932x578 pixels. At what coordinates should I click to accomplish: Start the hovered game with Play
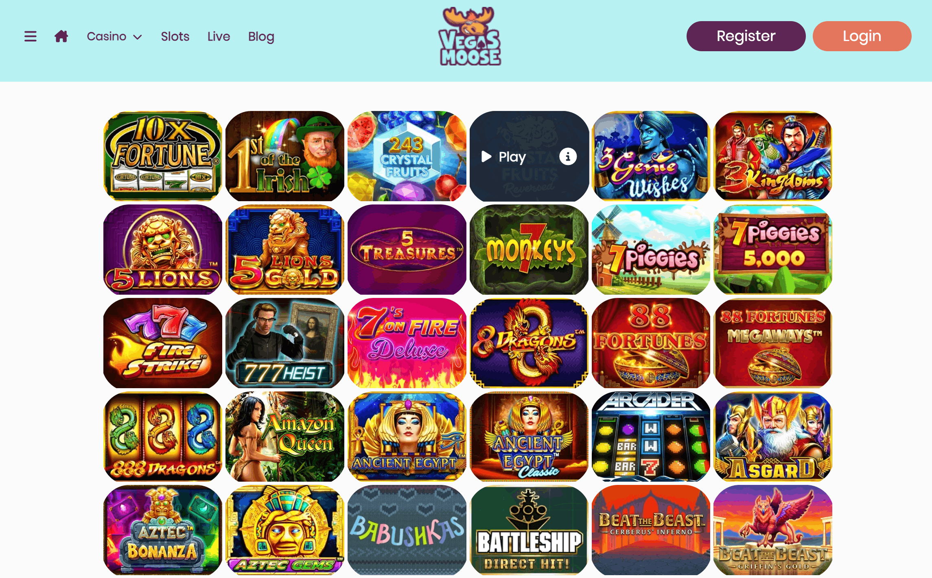(x=503, y=156)
